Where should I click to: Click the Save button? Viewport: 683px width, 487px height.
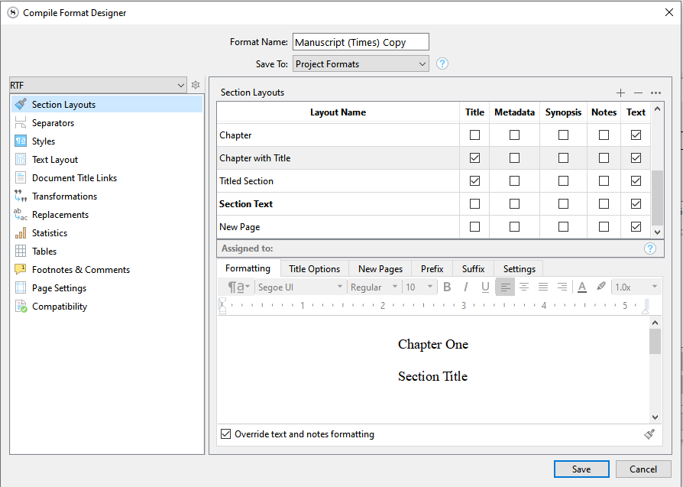[581, 469]
